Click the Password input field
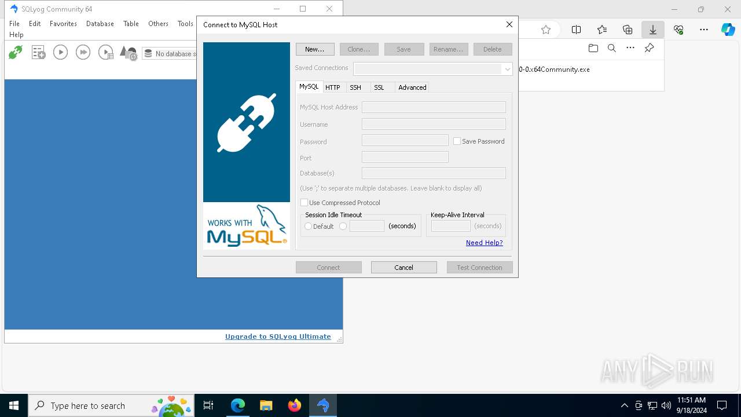The image size is (741, 417). pyautogui.click(x=405, y=141)
